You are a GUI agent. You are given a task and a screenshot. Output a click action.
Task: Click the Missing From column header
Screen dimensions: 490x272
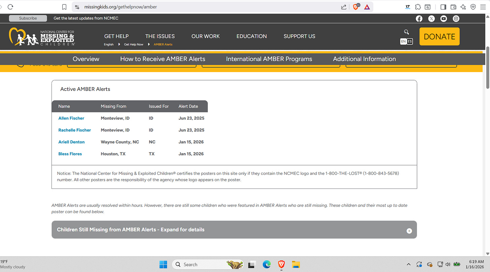pyautogui.click(x=113, y=106)
